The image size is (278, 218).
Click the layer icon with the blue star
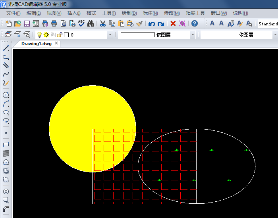(x=17, y=34)
